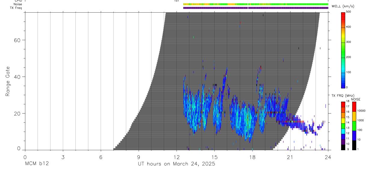Click the 10000 tick on the NOISE scale
Image resolution: width=369 pixels, height=170 pixels.
pyautogui.click(x=361, y=111)
